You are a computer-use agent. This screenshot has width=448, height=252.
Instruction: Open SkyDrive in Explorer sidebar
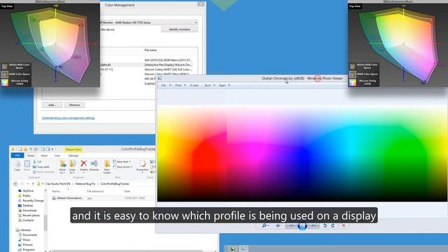pyautogui.click(x=26, y=191)
